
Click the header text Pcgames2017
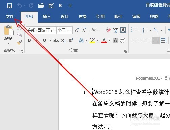click(x=149, y=78)
